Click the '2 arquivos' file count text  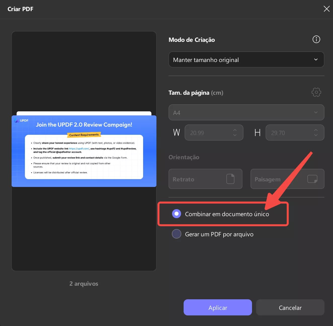click(x=84, y=284)
